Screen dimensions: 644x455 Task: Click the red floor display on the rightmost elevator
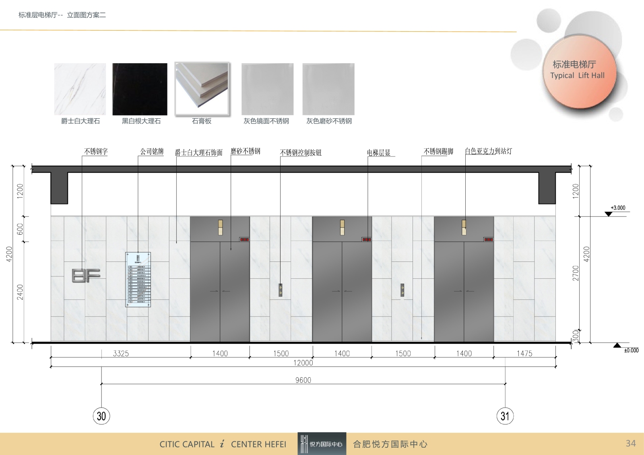pyautogui.click(x=488, y=239)
